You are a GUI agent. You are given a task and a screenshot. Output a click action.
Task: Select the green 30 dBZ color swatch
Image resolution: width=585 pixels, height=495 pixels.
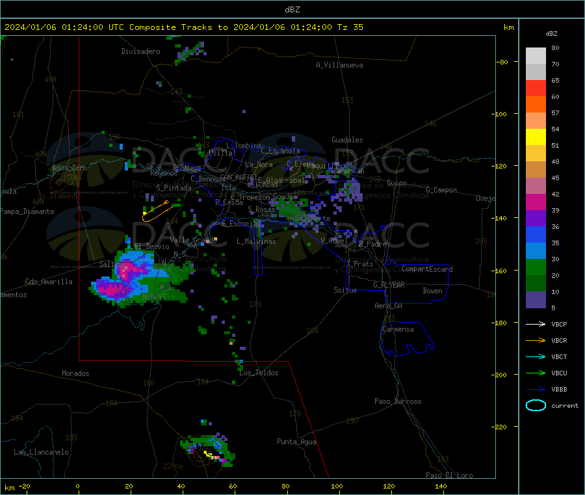(536, 267)
